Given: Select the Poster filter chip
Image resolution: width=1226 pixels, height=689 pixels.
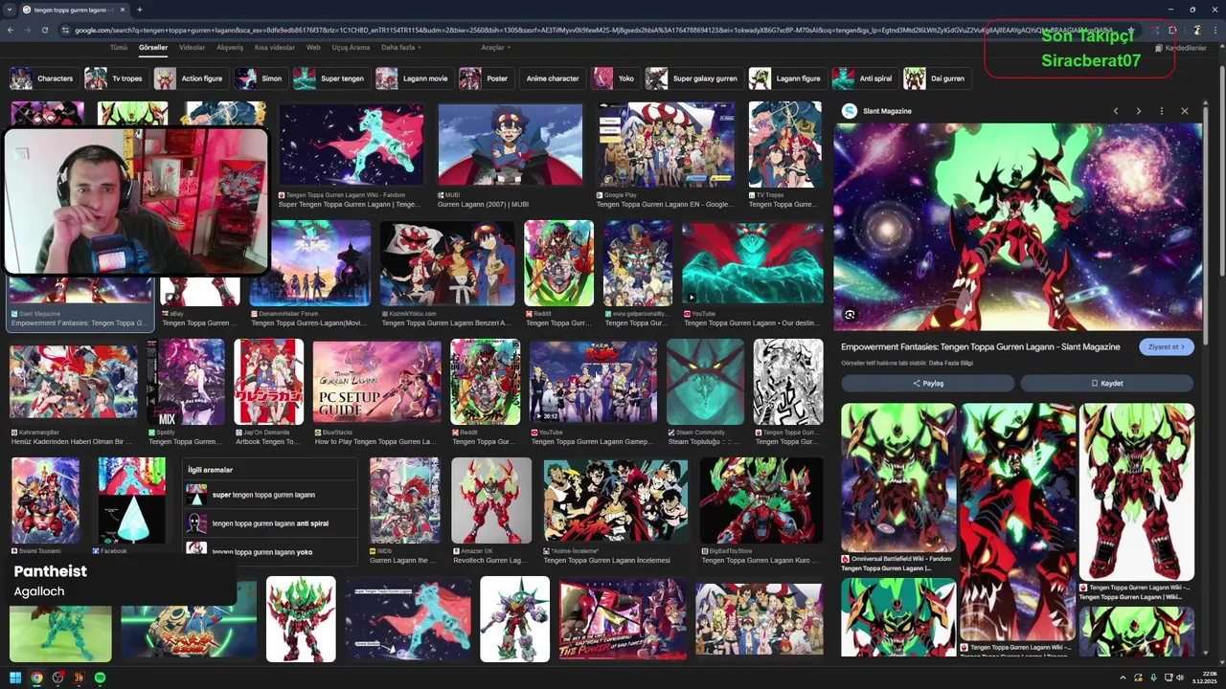Looking at the screenshot, I should click(x=486, y=78).
